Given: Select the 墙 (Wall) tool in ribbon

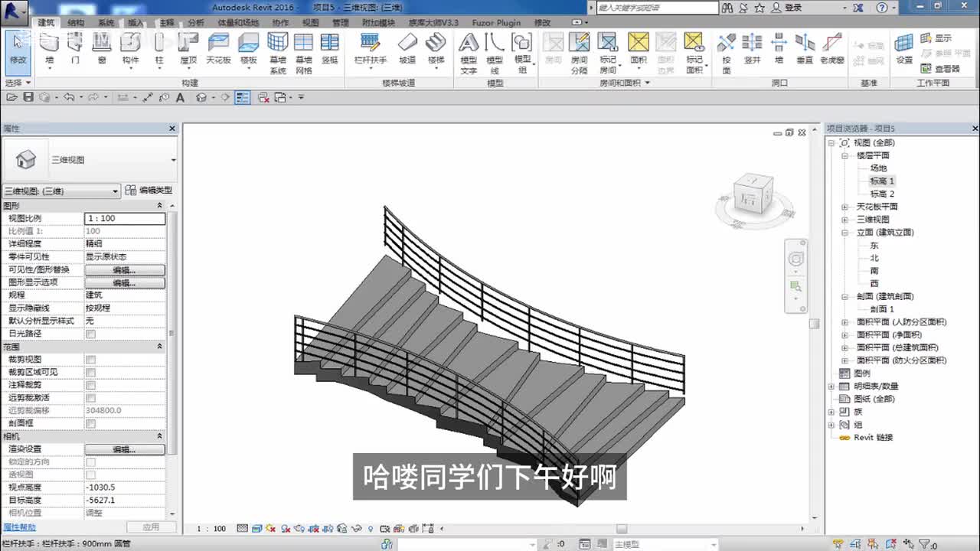Looking at the screenshot, I should pos(50,49).
